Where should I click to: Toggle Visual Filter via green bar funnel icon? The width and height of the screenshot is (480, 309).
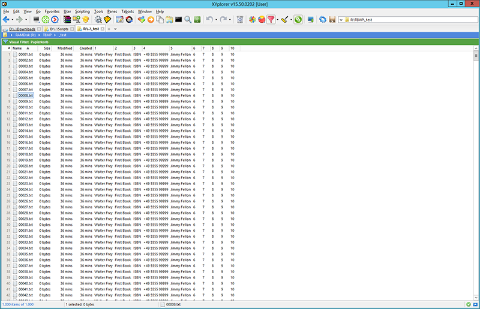5,41
